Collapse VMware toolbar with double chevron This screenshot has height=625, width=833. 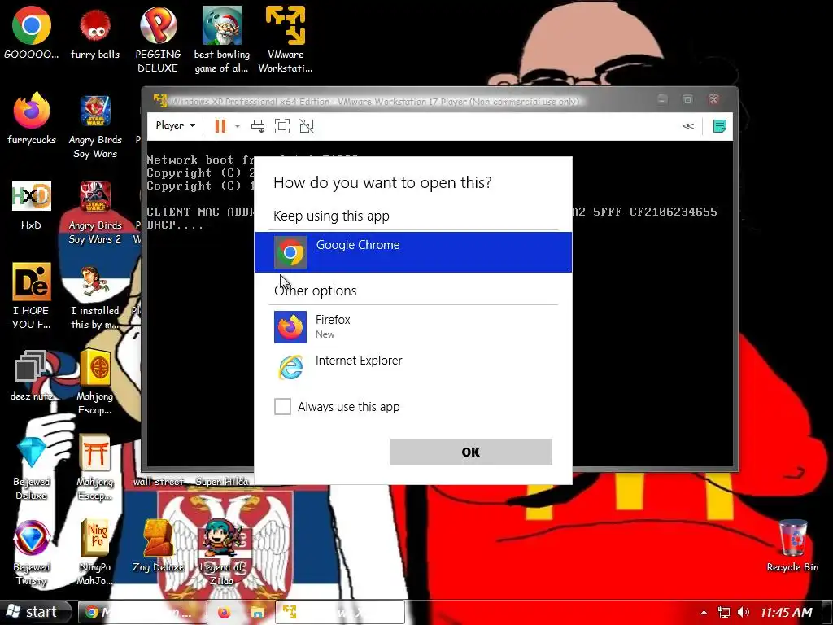(687, 126)
